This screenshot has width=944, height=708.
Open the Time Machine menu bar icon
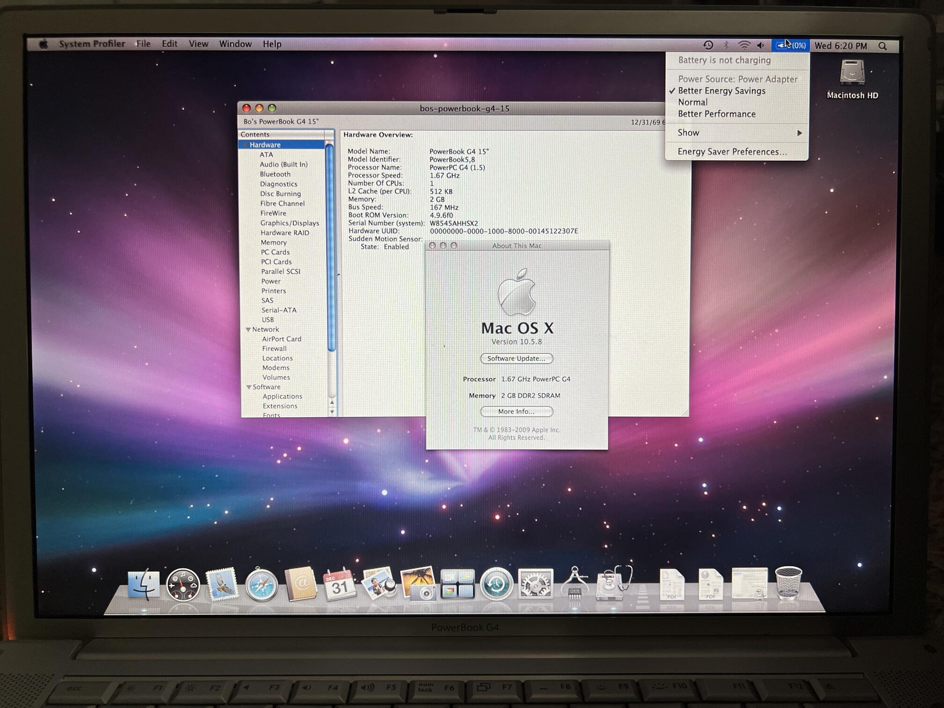pyautogui.click(x=708, y=45)
